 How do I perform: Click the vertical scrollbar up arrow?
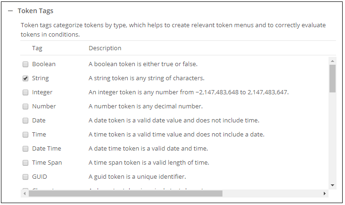pos(332,61)
